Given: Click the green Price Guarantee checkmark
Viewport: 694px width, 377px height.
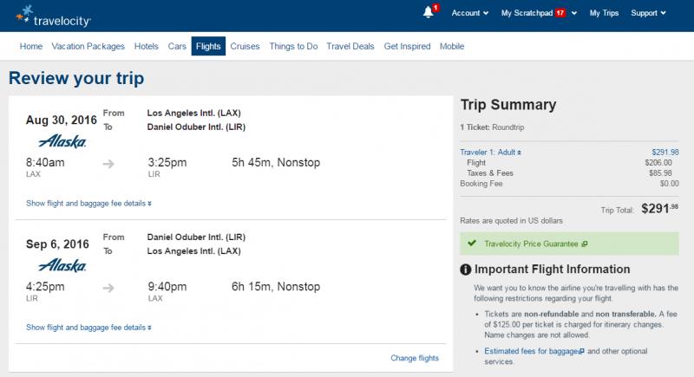Looking at the screenshot, I should [x=472, y=243].
